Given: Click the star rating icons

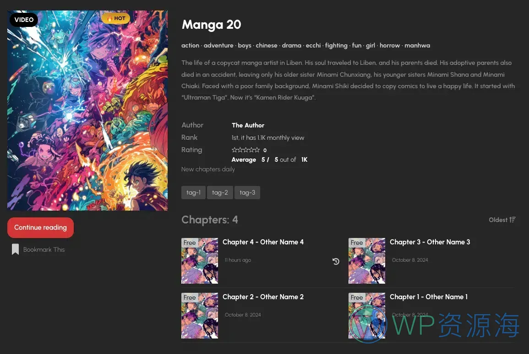Looking at the screenshot, I should (x=245, y=150).
